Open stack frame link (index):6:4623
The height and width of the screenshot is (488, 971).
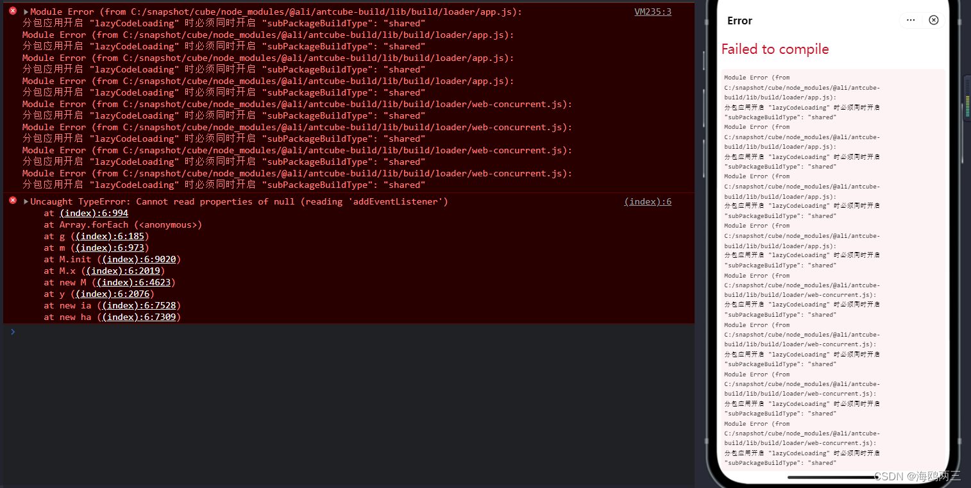(133, 282)
